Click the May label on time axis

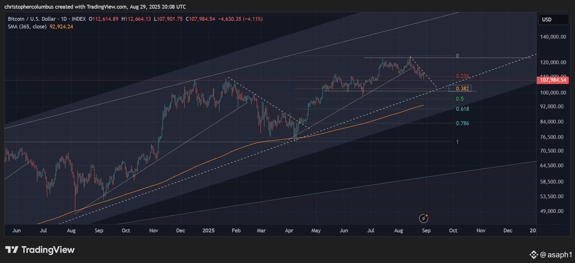[316, 230]
